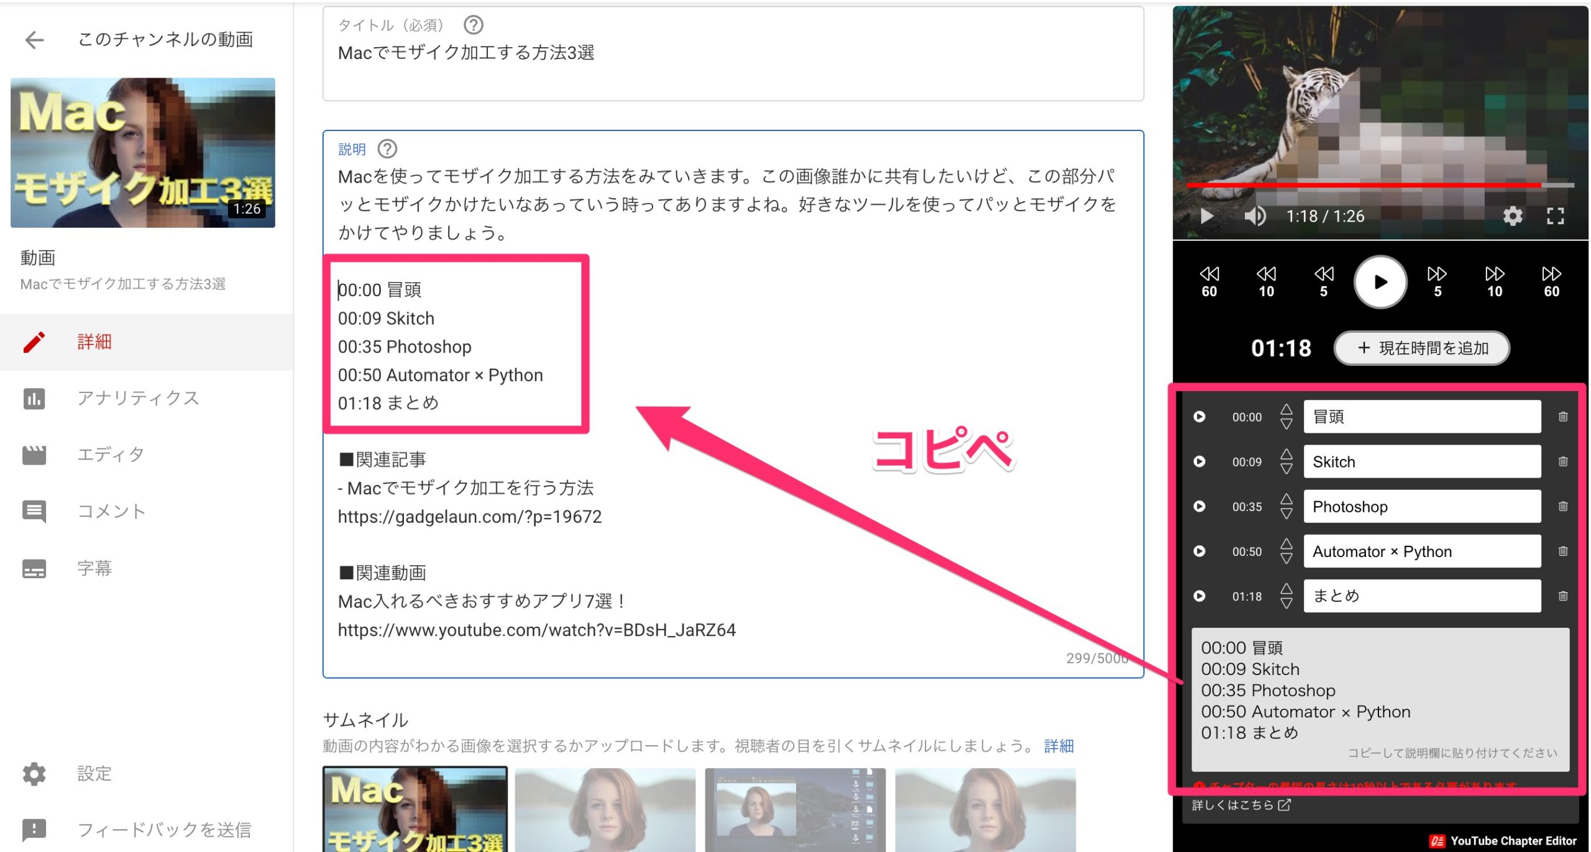The image size is (1591, 852).
Task: Open 設定 settings in the sidebar
Action: 147,774
